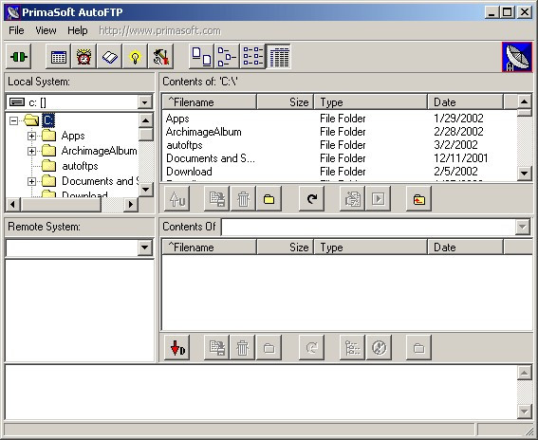
Task: Click the satellite dish logo icon
Action: (517, 57)
